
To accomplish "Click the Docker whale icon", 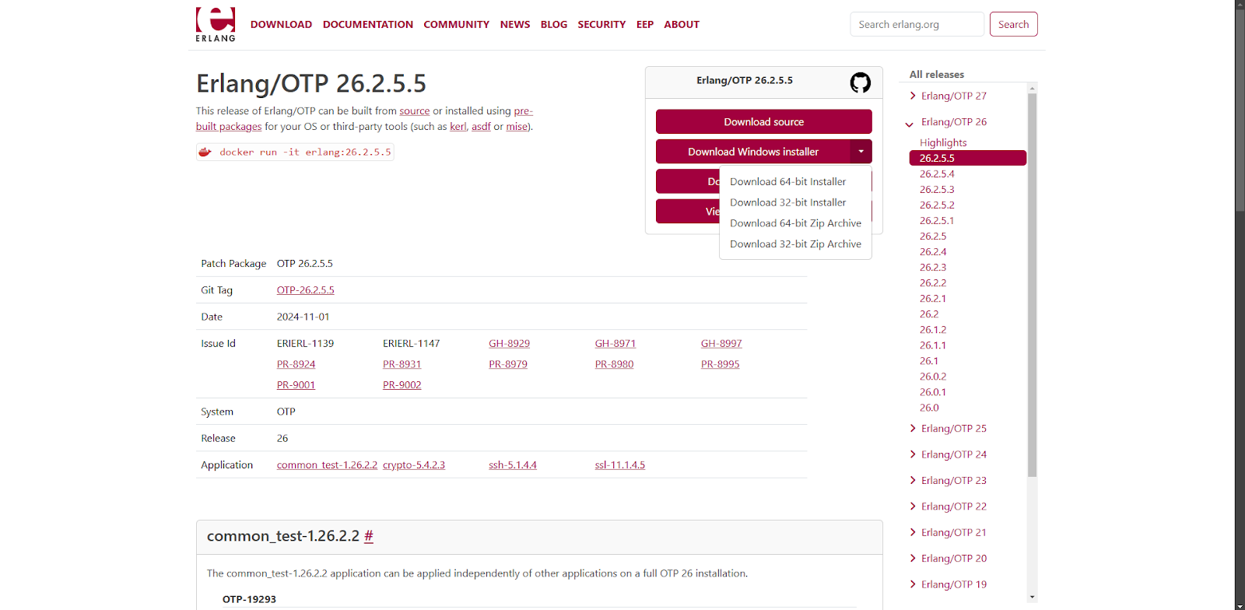I will click(x=205, y=152).
